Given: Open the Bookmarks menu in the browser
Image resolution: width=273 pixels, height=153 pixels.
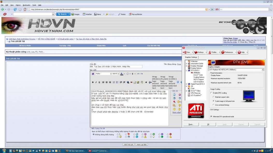Looking at the screenshot, I should [x=26, y=5].
